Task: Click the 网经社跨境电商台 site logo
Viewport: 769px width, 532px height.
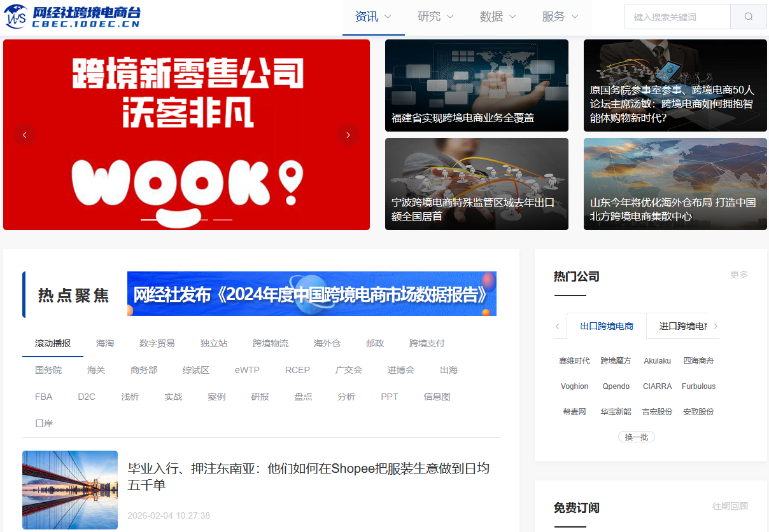Action: (x=72, y=15)
